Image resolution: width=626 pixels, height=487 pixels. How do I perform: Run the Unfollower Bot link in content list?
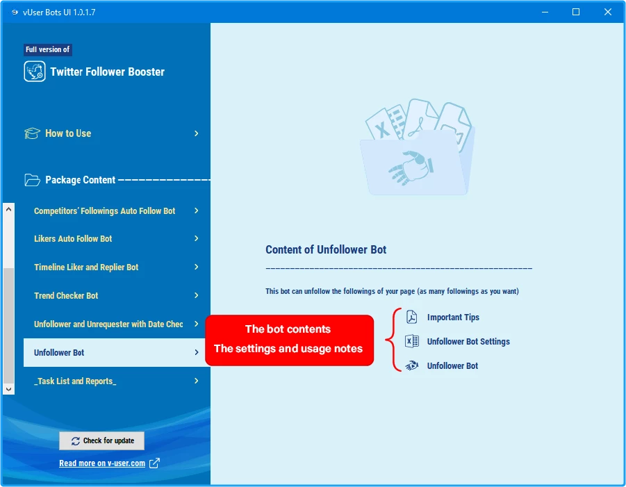(452, 366)
